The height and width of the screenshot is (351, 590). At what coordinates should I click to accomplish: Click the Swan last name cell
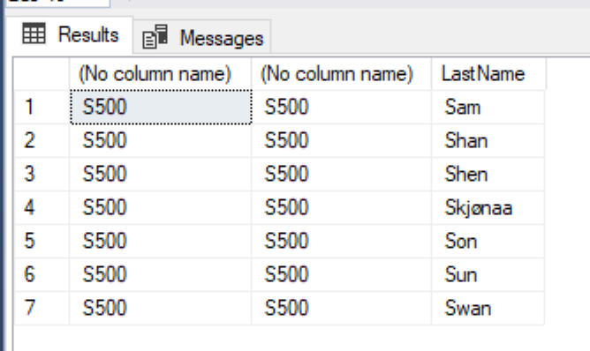pos(488,308)
